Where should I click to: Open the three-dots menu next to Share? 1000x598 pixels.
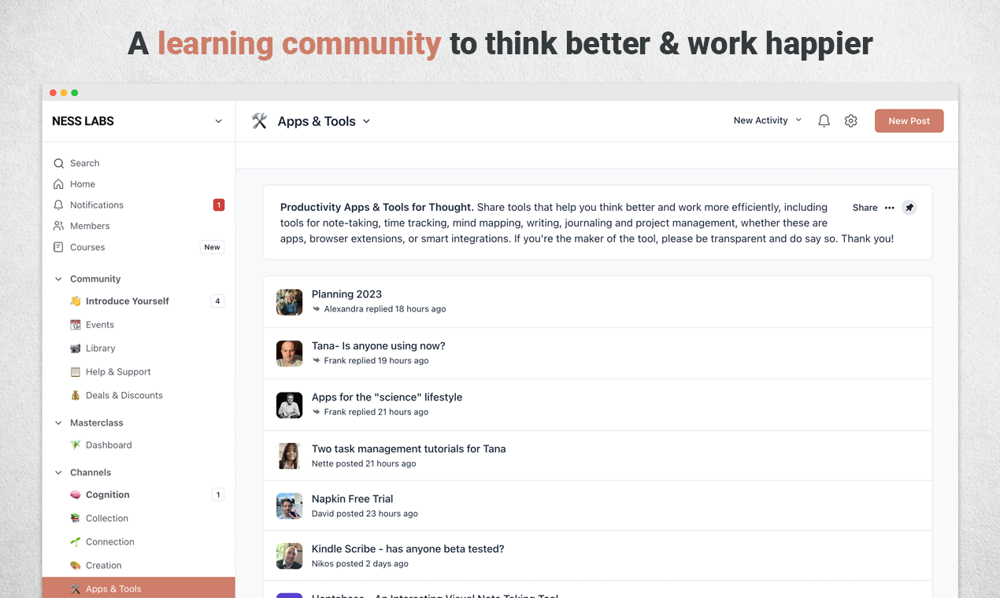(x=889, y=208)
